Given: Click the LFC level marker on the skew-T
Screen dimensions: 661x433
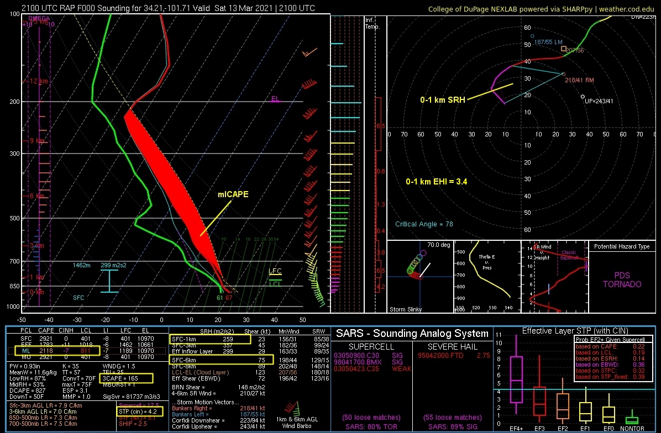Looking at the screenshot, I should 275,271.
